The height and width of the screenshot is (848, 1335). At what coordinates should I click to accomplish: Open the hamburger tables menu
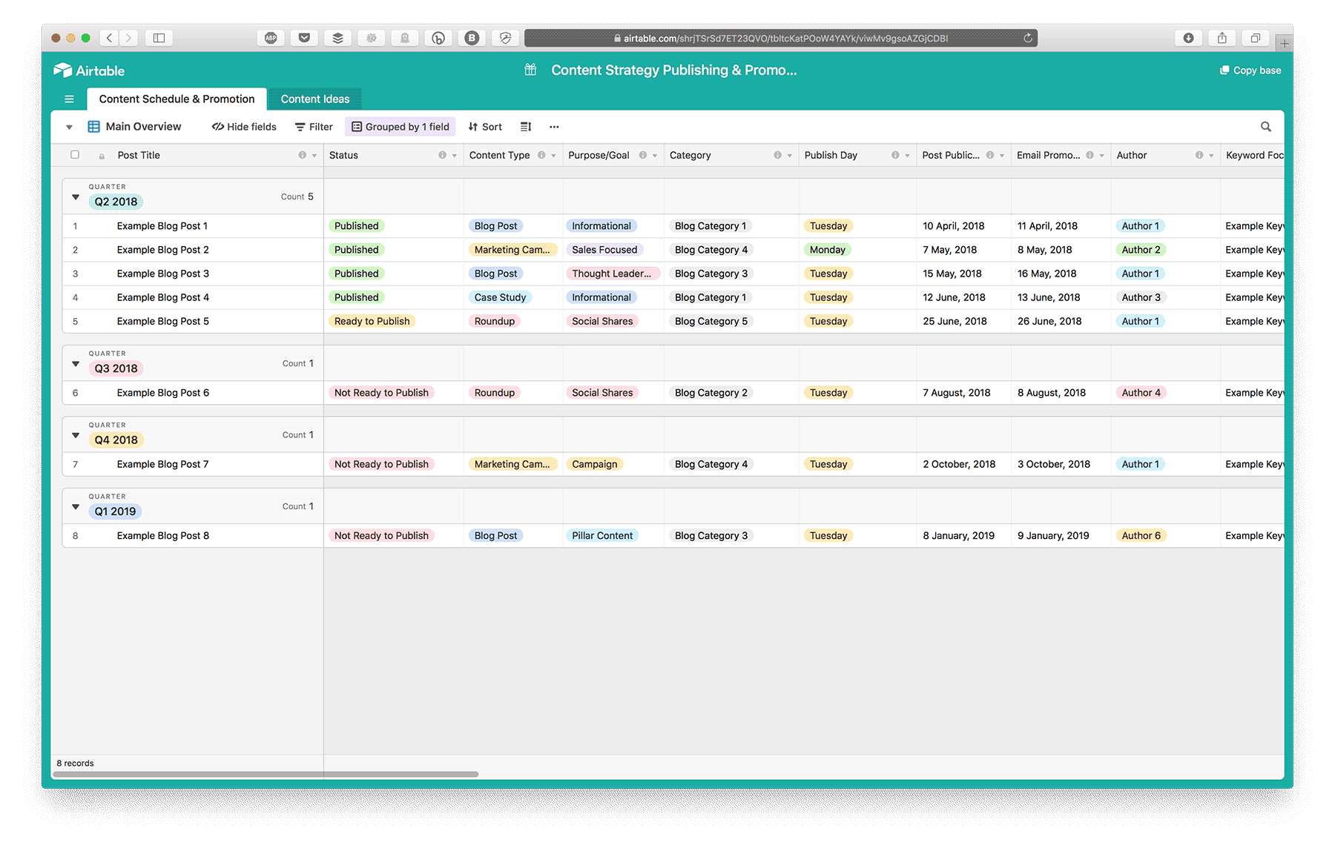[x=69, y=99]
